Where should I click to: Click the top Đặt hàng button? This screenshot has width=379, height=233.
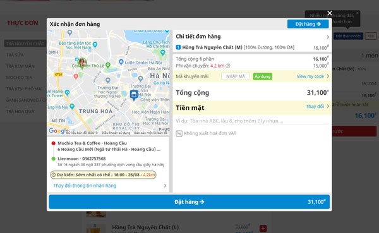pos(308,24)
